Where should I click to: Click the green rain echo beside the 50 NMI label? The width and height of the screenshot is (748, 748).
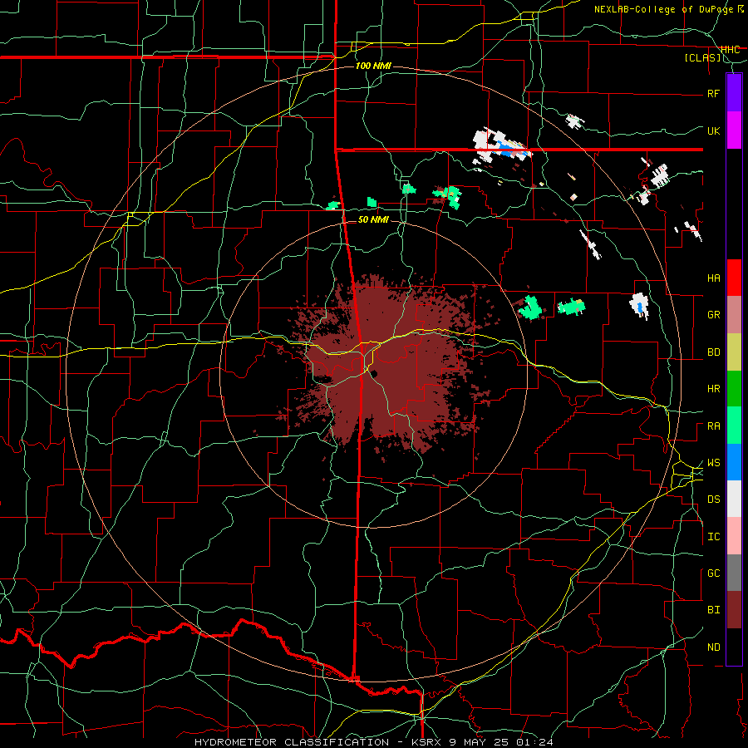click(x=372, y=202)
